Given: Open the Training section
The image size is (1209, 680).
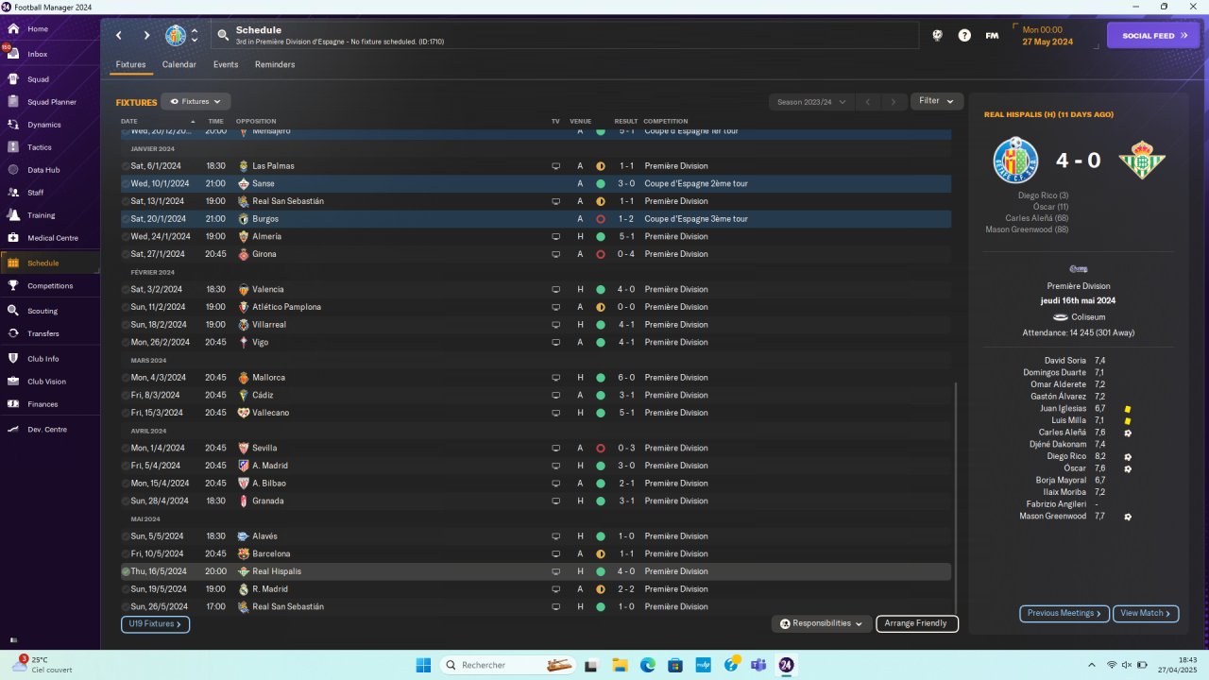Looking at the screenshot, I should [x=41, y=215].
